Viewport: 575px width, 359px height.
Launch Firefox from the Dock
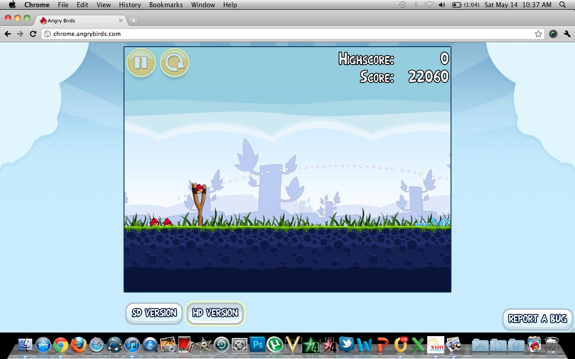pyautogui.click(x=79, y=345)
